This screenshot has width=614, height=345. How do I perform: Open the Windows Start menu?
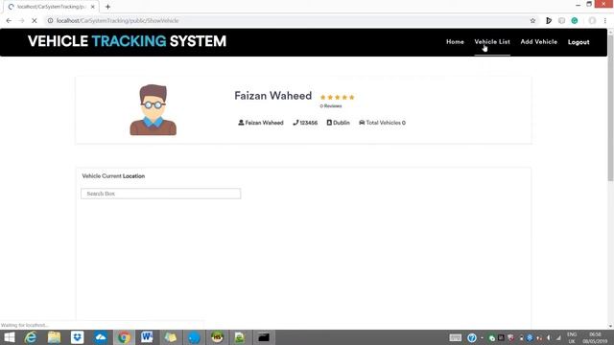click(x=9, y=337)
